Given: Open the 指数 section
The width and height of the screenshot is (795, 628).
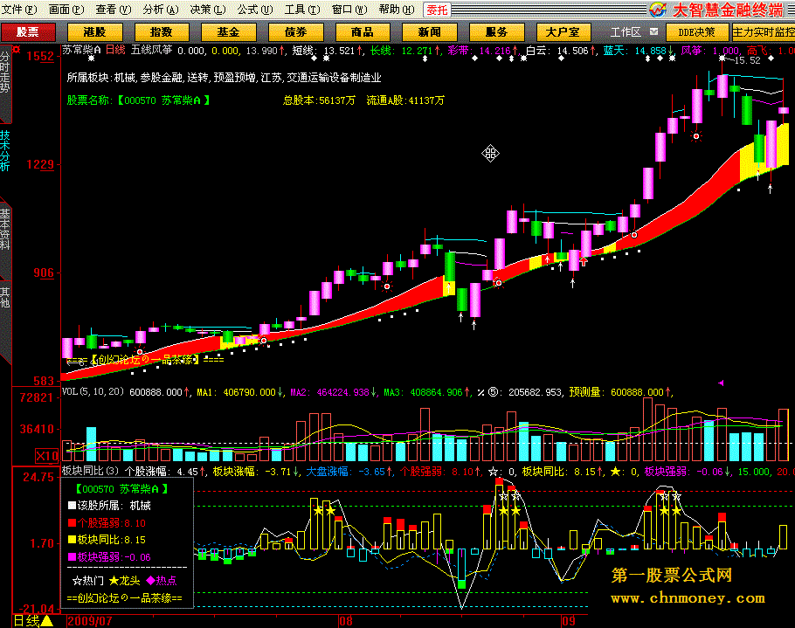Looking at the screenshot, I should [x=162, y=32].
